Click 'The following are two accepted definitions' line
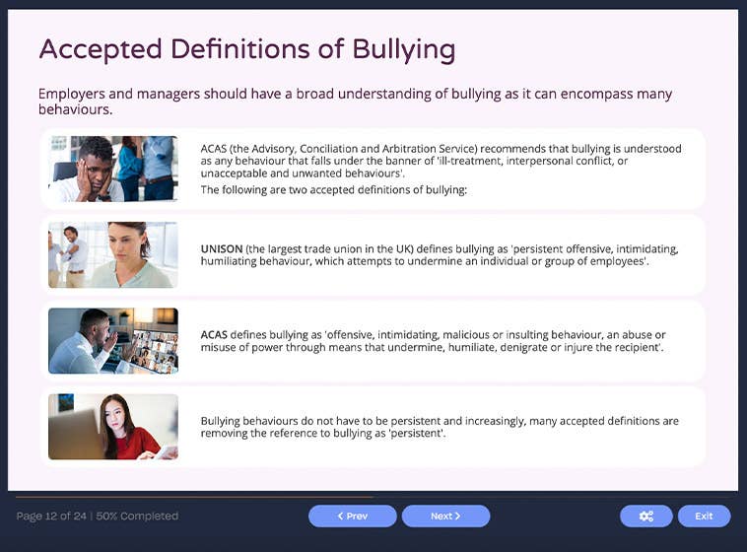The width and height of the screenshot is (747, 552). (333, 190)
